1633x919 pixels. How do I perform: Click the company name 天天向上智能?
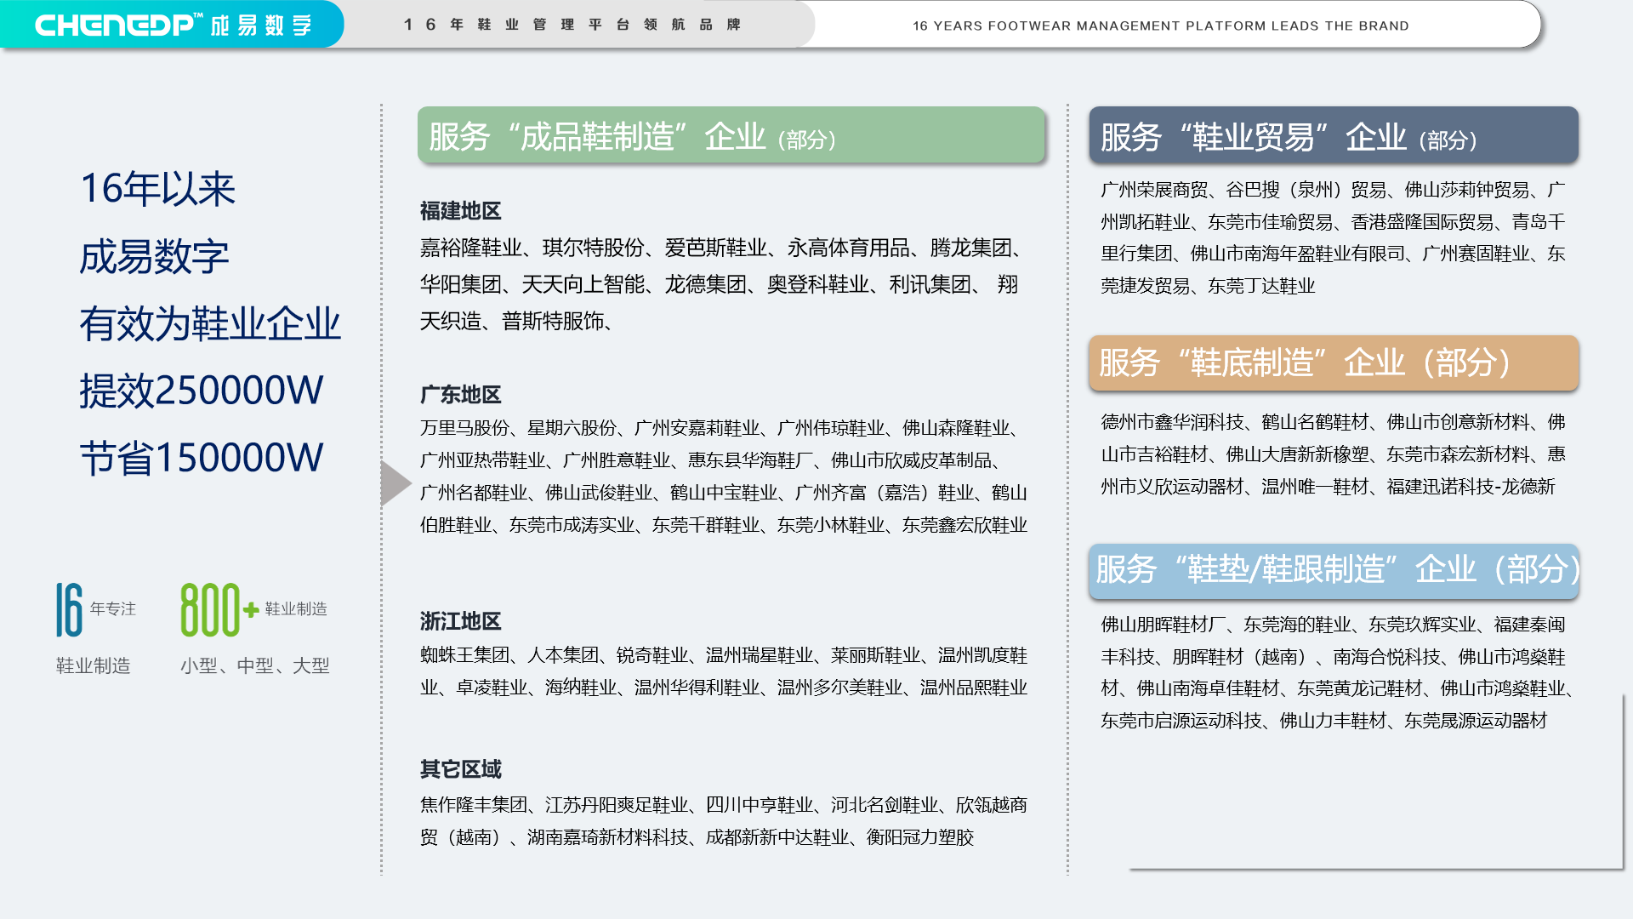[x=583, y=284]
